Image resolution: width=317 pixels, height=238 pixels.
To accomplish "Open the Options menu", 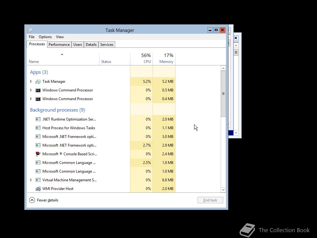I will [x=45, y=37].
